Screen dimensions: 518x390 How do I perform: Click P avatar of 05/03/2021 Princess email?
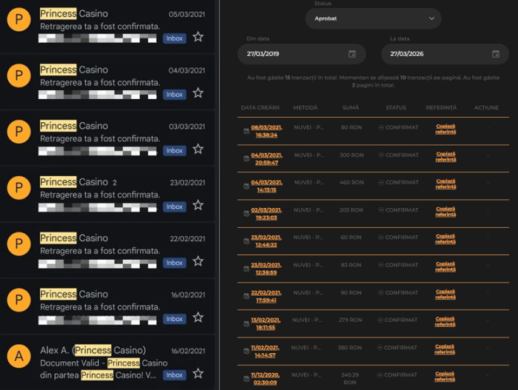(18, 19)
